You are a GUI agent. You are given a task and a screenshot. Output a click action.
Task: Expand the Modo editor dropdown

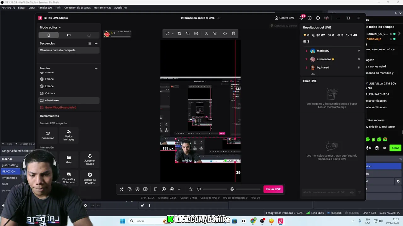50,27
